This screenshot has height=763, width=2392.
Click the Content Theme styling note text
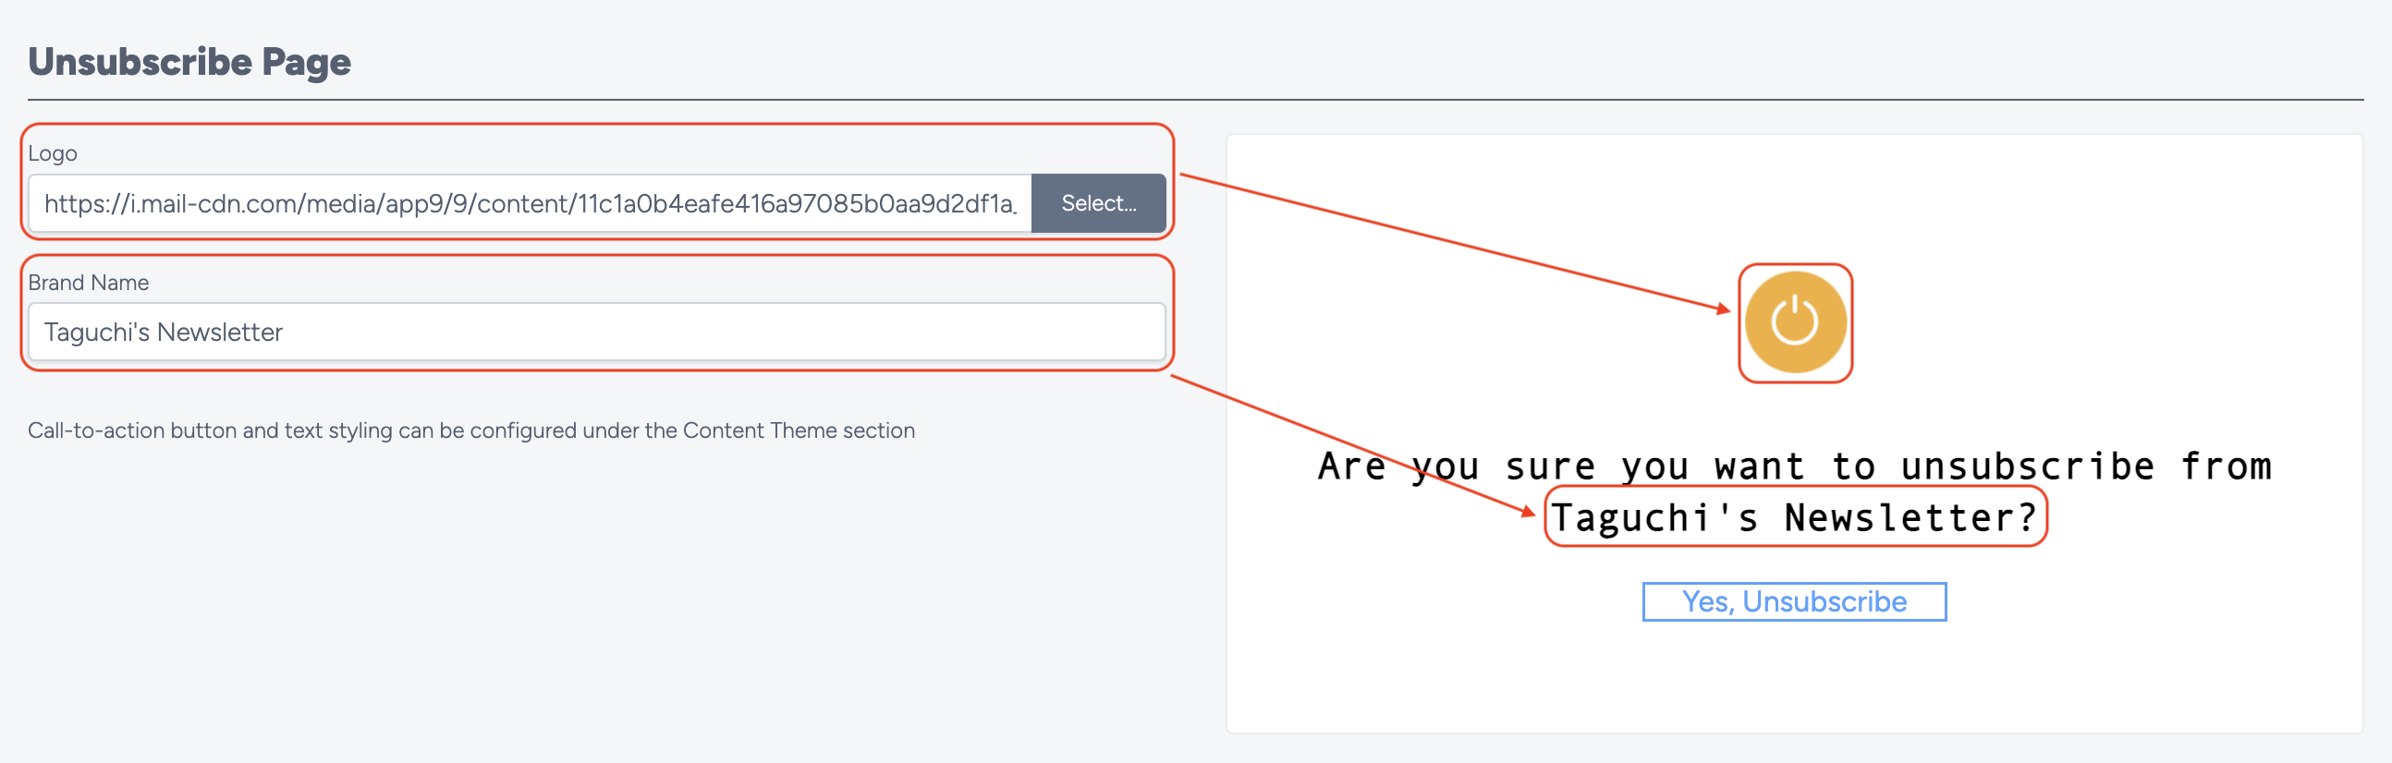pyautogui.click(x=470, y=430)
